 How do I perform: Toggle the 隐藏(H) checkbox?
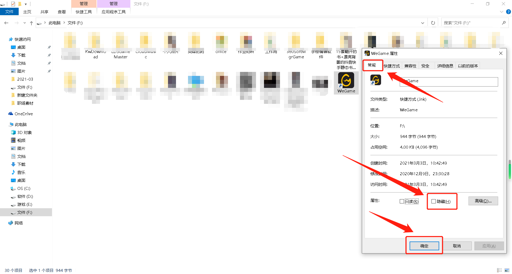(x=434, y=201)
